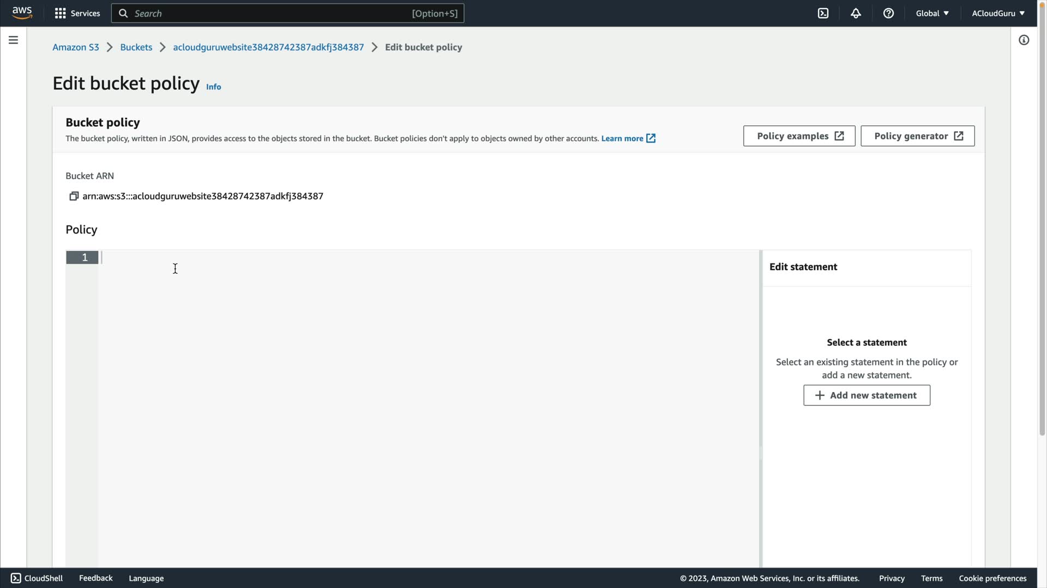Expand the Global region dropdown
The image size is (1047, 588).
[932, 13]
